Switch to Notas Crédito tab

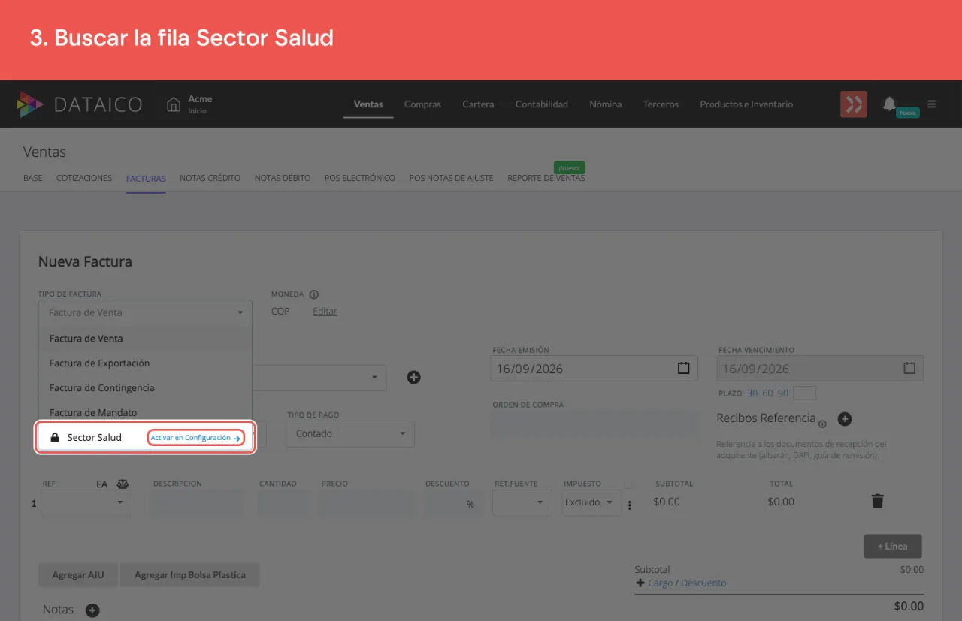point(210,178)
